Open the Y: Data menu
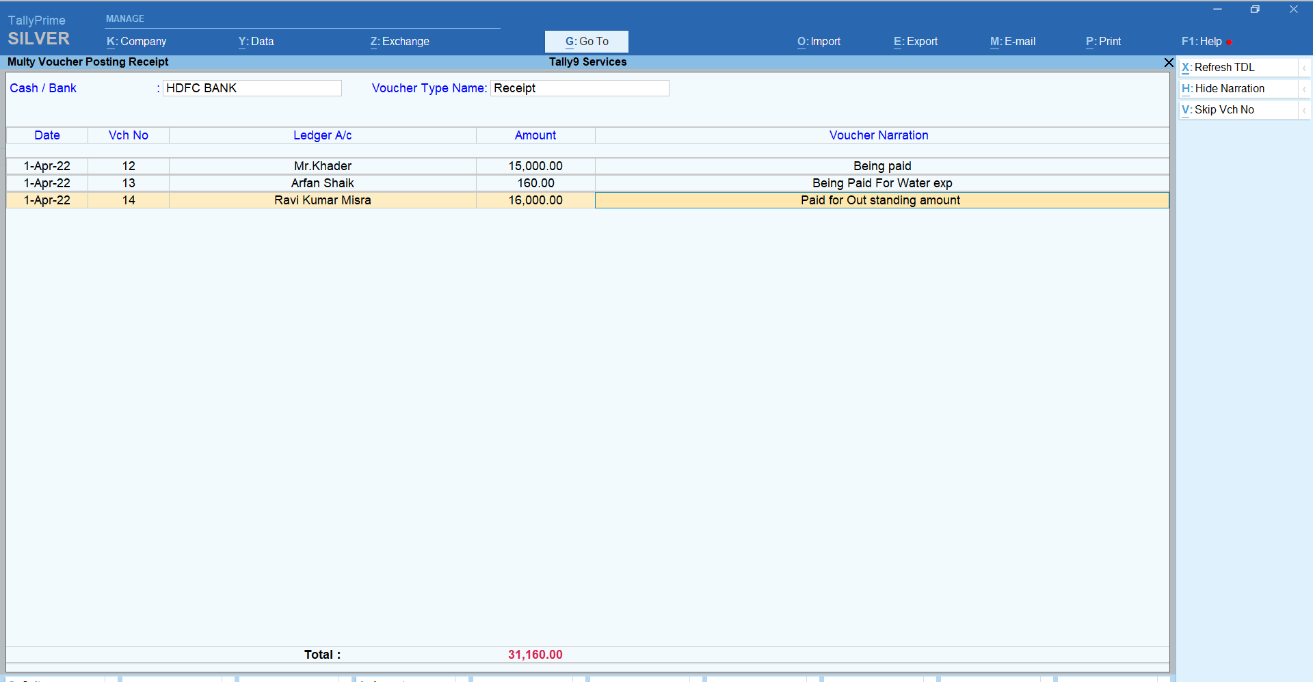The width and height of the screenshot is (1313, 682). 256,41
